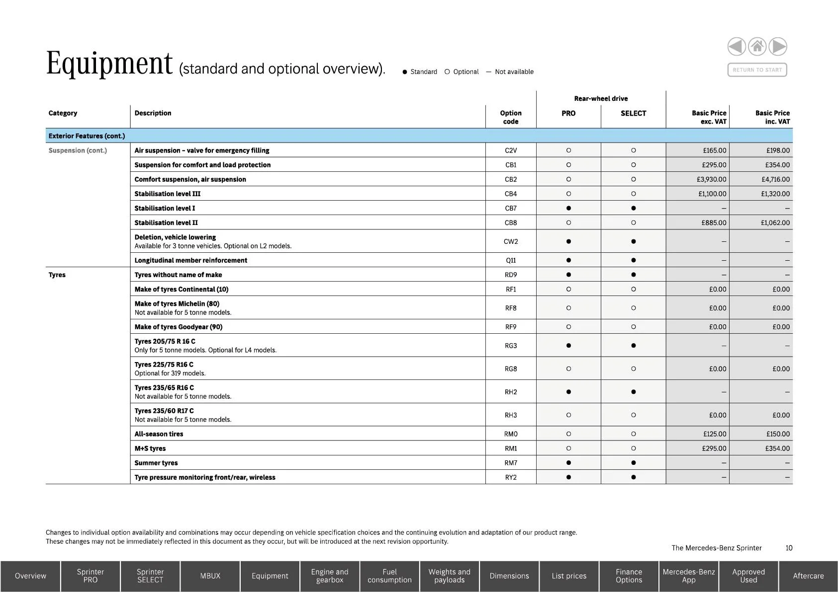Click 'Make of tyres Goodyear (90)'

[179, 327]
